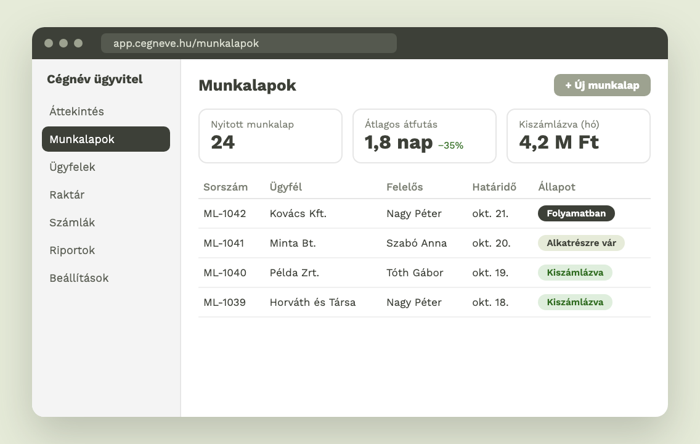
Task: Click the okt. 20. deadline
Action: pos(491,243)
